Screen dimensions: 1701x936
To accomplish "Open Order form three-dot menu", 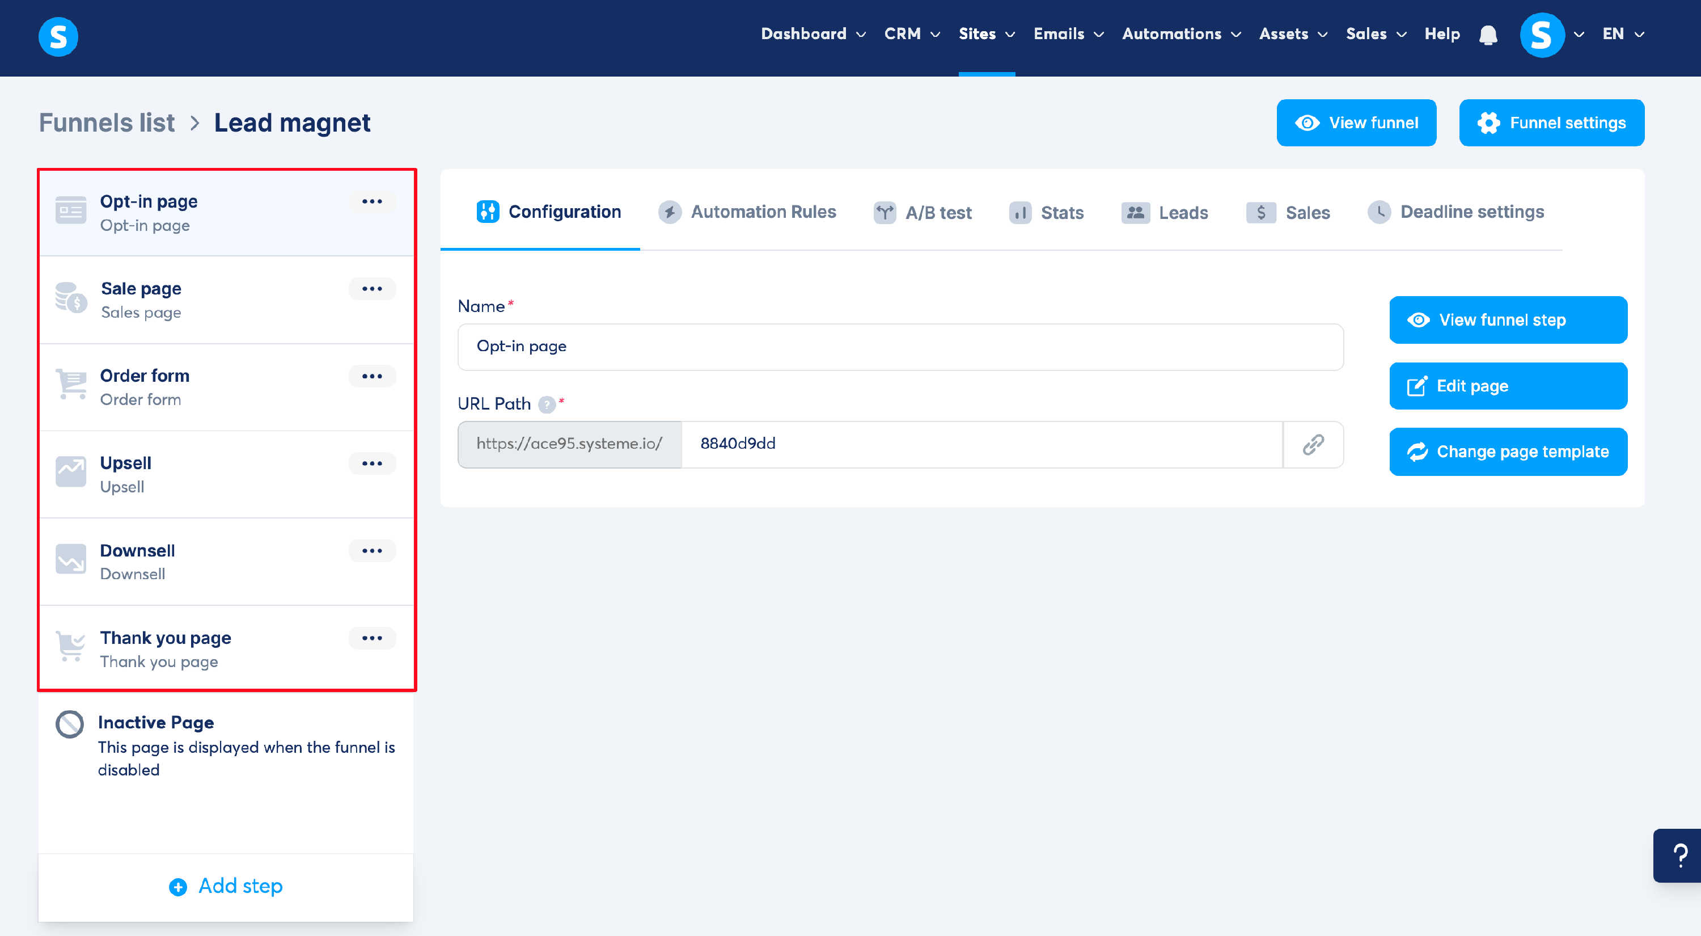I will (372, 376).
